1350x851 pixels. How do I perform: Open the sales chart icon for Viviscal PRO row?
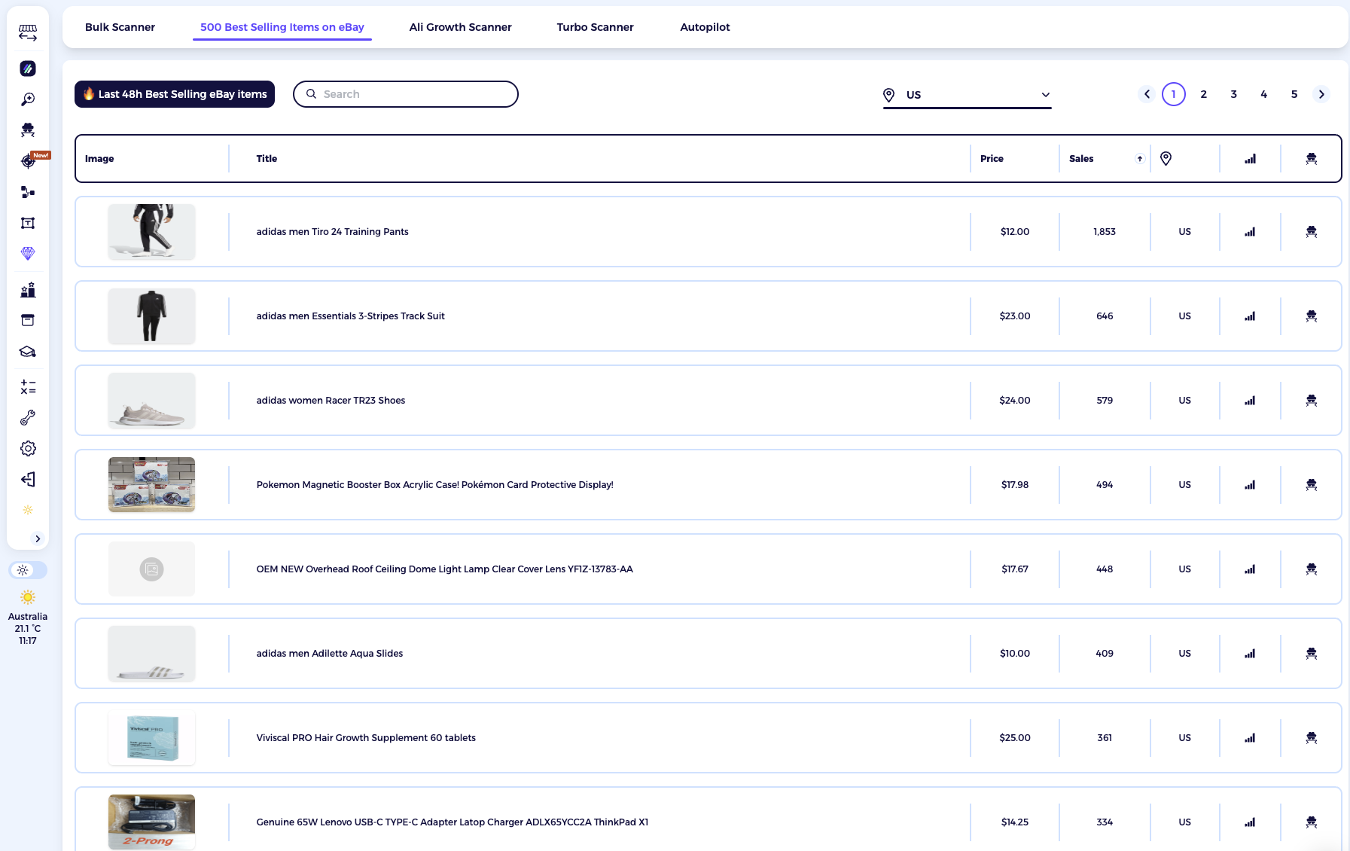[1250, 738]
